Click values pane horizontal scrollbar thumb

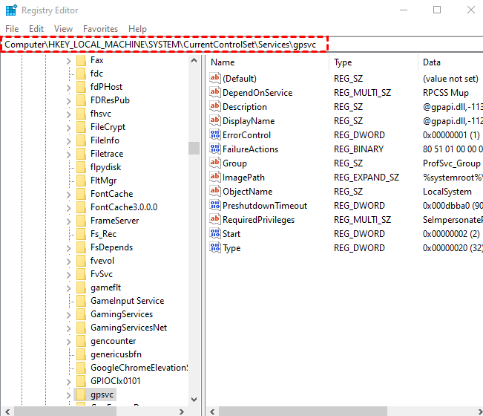coord(303,412)
